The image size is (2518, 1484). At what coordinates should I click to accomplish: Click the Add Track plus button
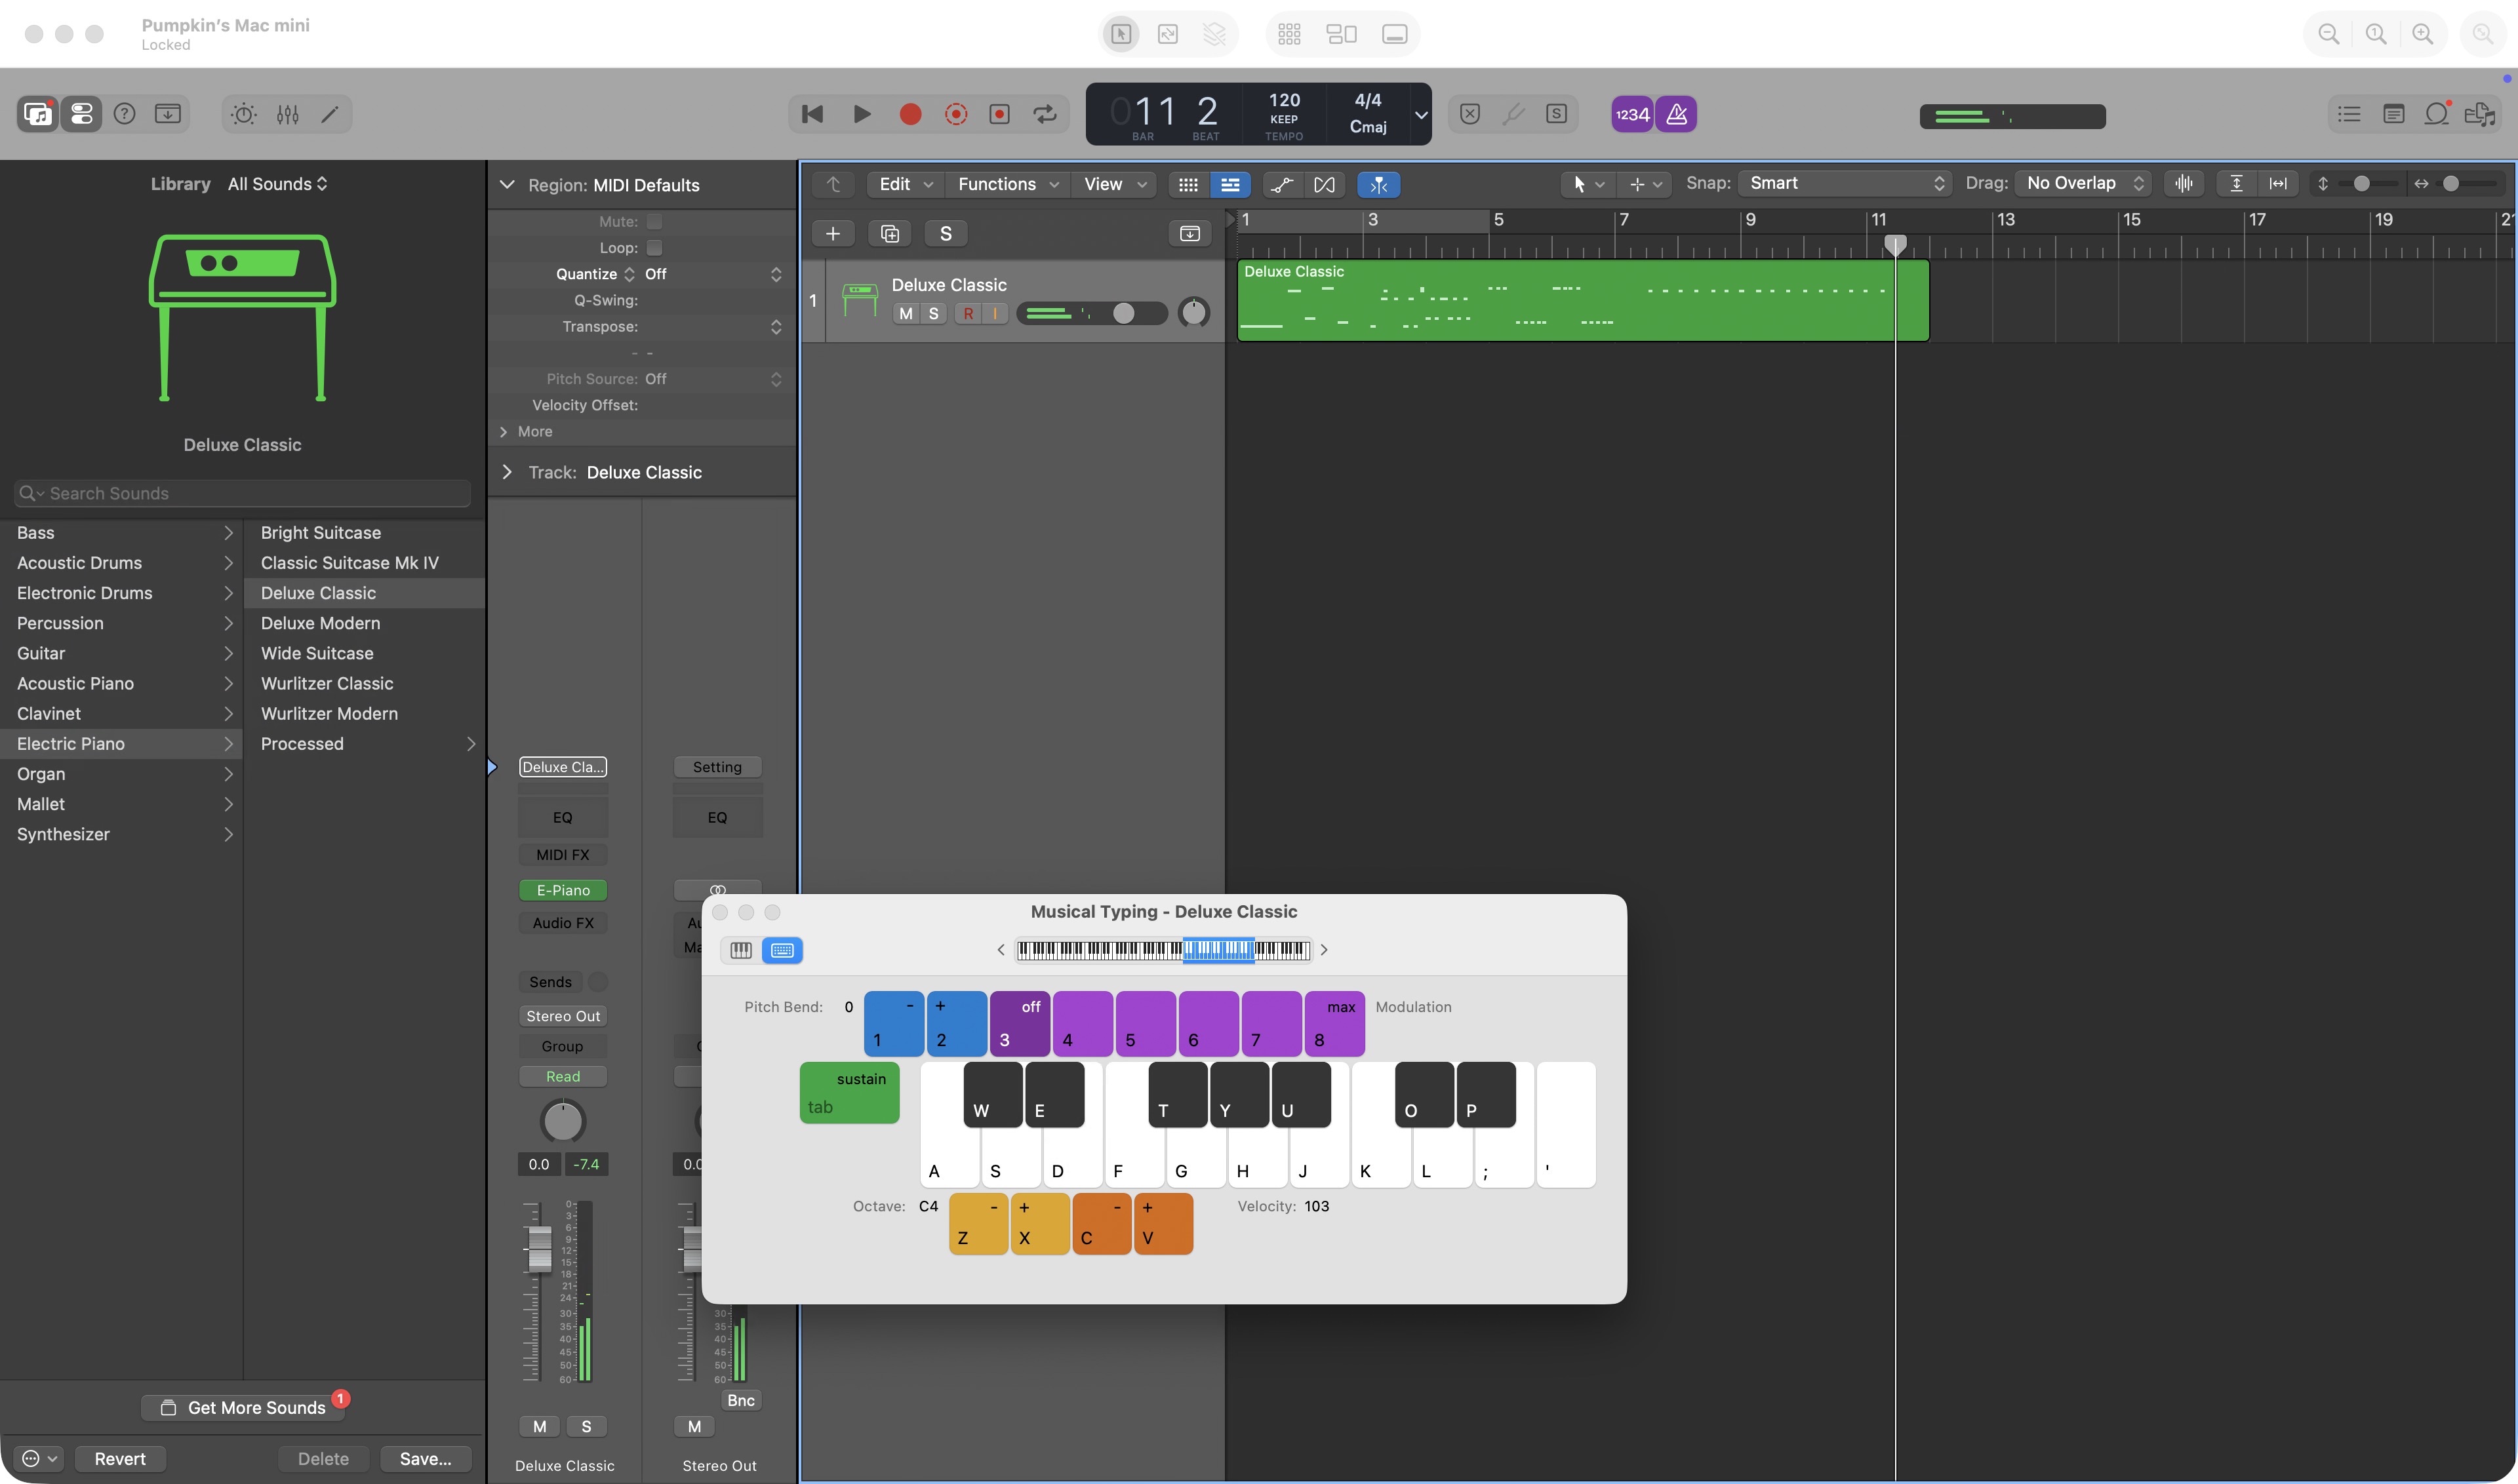pos(832,234)
